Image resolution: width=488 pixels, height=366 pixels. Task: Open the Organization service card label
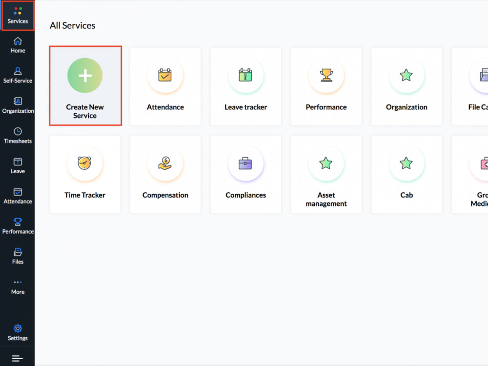(407, 107)
